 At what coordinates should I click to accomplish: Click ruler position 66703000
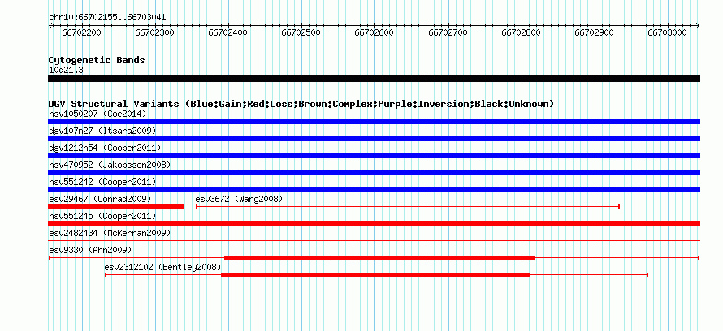[x=668, y=32]
